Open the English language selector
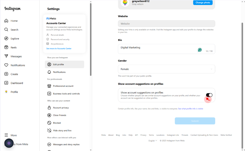The image size is (245, 151). [x=153, y=140]
